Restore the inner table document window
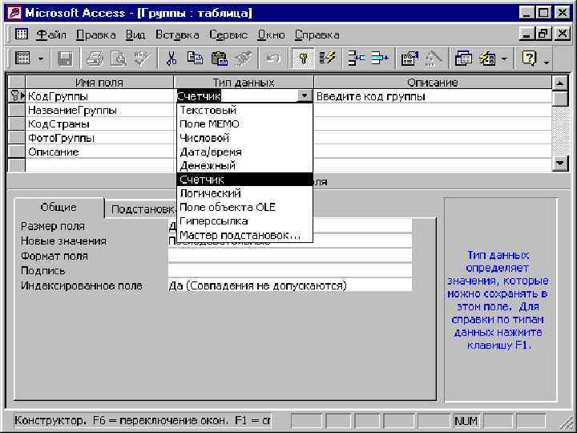Viewport: 577px width, 433px height. coord(544,34)
